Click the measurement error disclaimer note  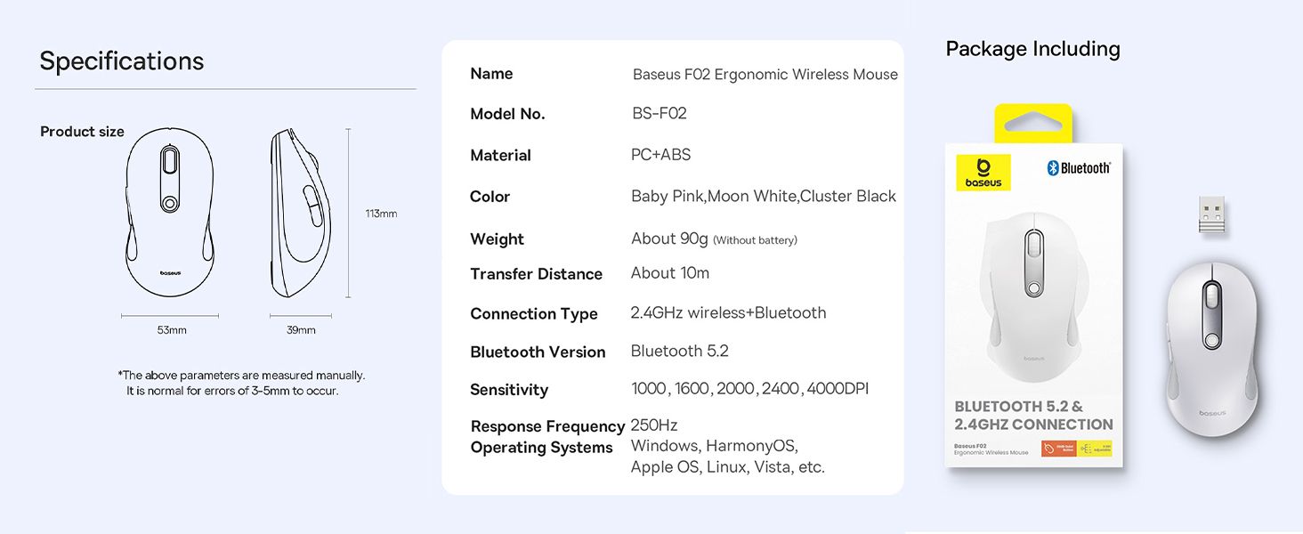pos(241,383)
